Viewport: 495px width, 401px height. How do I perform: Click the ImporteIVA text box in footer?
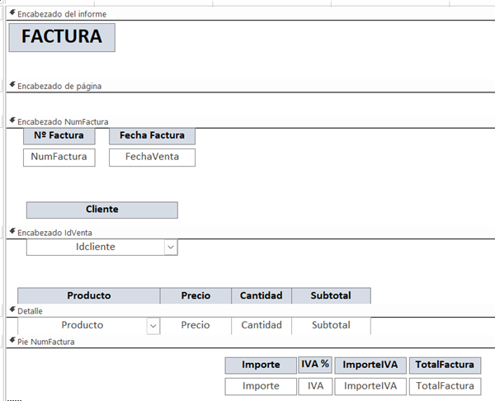coord(370,386)
